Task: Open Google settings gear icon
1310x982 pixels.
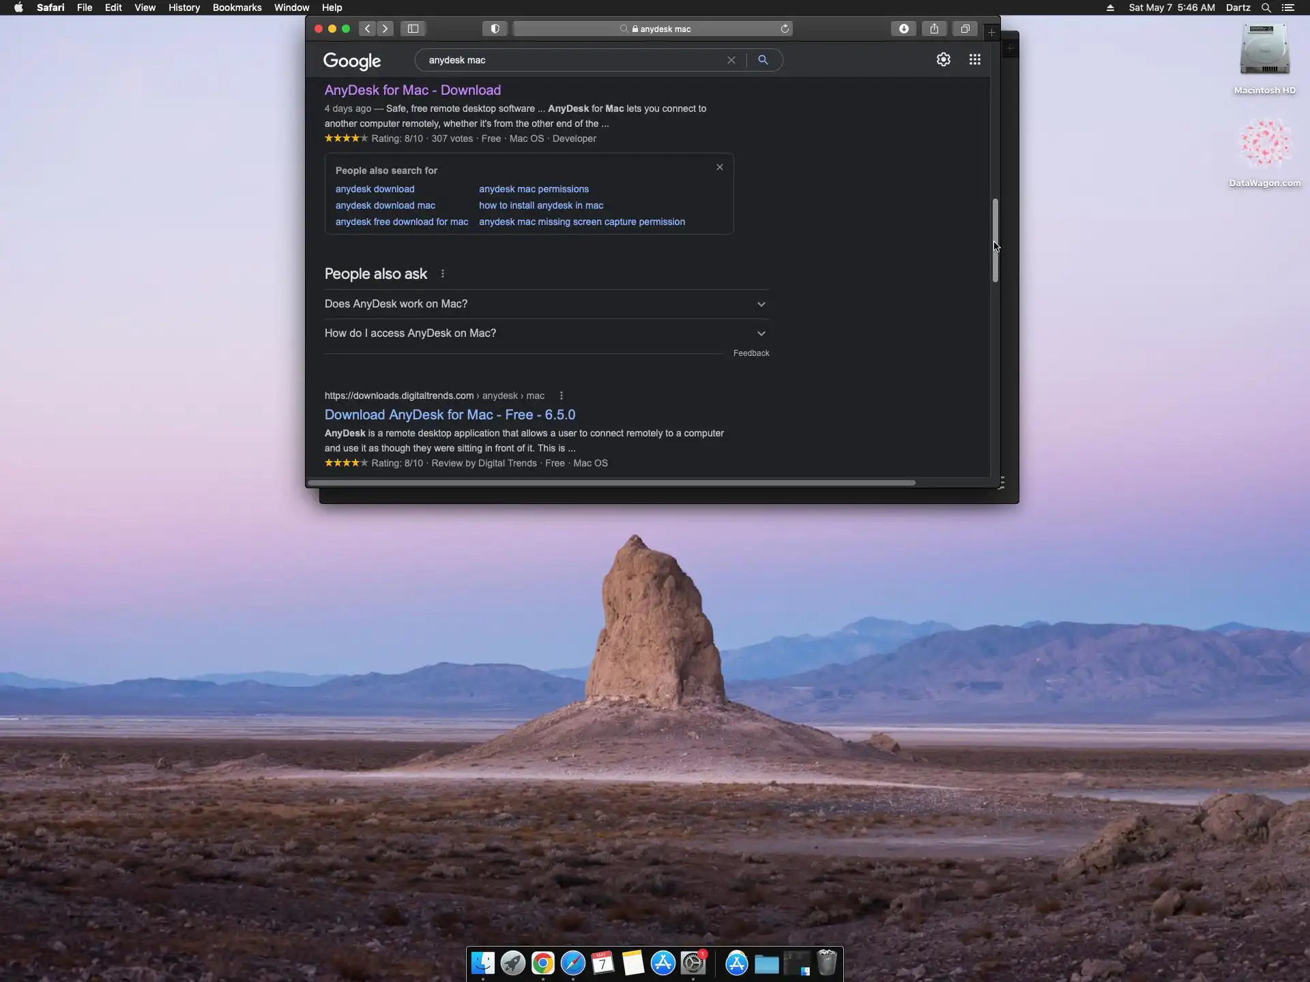Action: coord(943,60)
